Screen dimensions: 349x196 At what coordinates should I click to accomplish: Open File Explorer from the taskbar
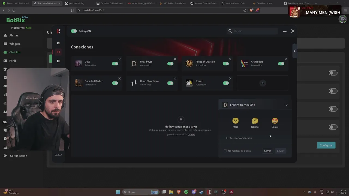pyautogui.click(x=171, y=192)
